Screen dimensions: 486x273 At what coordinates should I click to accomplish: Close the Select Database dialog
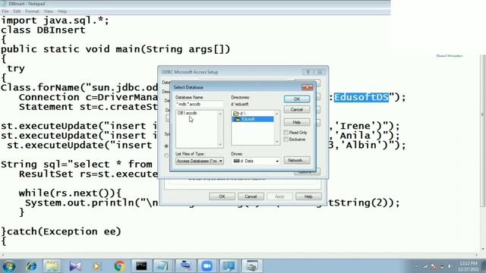pos(307,87)
